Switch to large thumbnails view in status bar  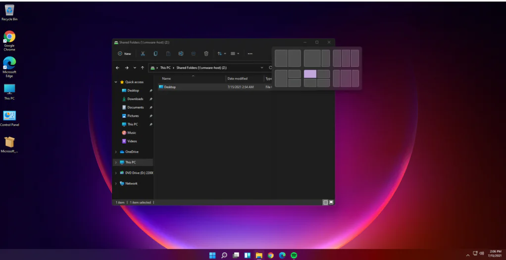coord(331,203)
